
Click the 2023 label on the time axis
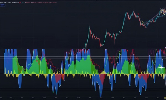tap(147, 98)
